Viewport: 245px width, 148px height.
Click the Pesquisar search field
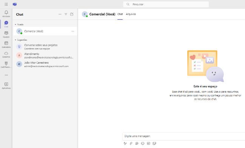[x=166, y=4]
